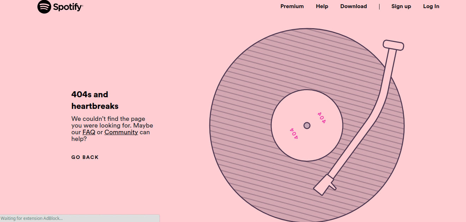
Task: Click the GO BACK button
Action: pyautogui.click(x=85, y=157)
